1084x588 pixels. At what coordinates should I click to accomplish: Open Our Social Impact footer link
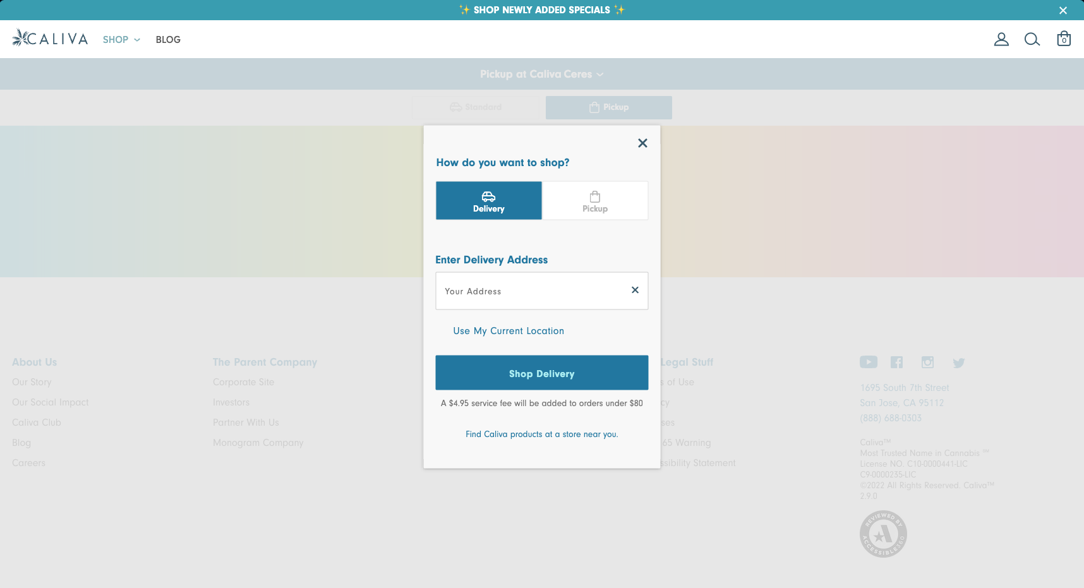[51, 402]
